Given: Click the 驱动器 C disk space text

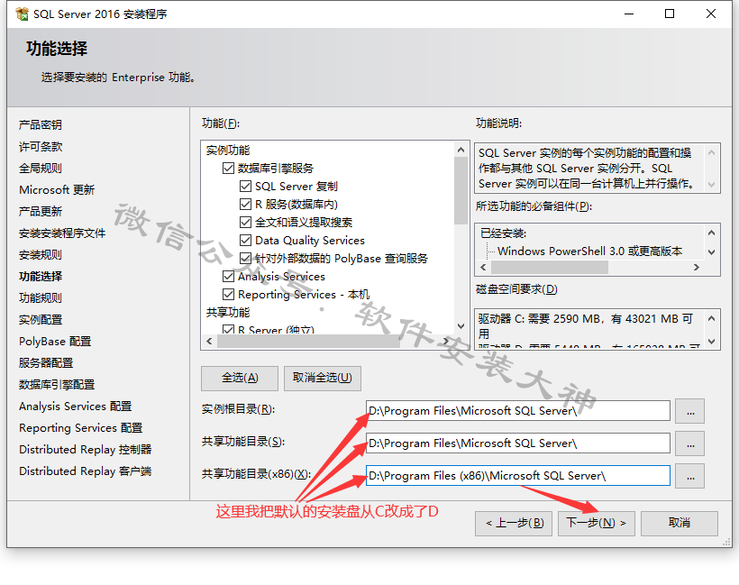Looking at the screenshot, I should pos(586,326).
